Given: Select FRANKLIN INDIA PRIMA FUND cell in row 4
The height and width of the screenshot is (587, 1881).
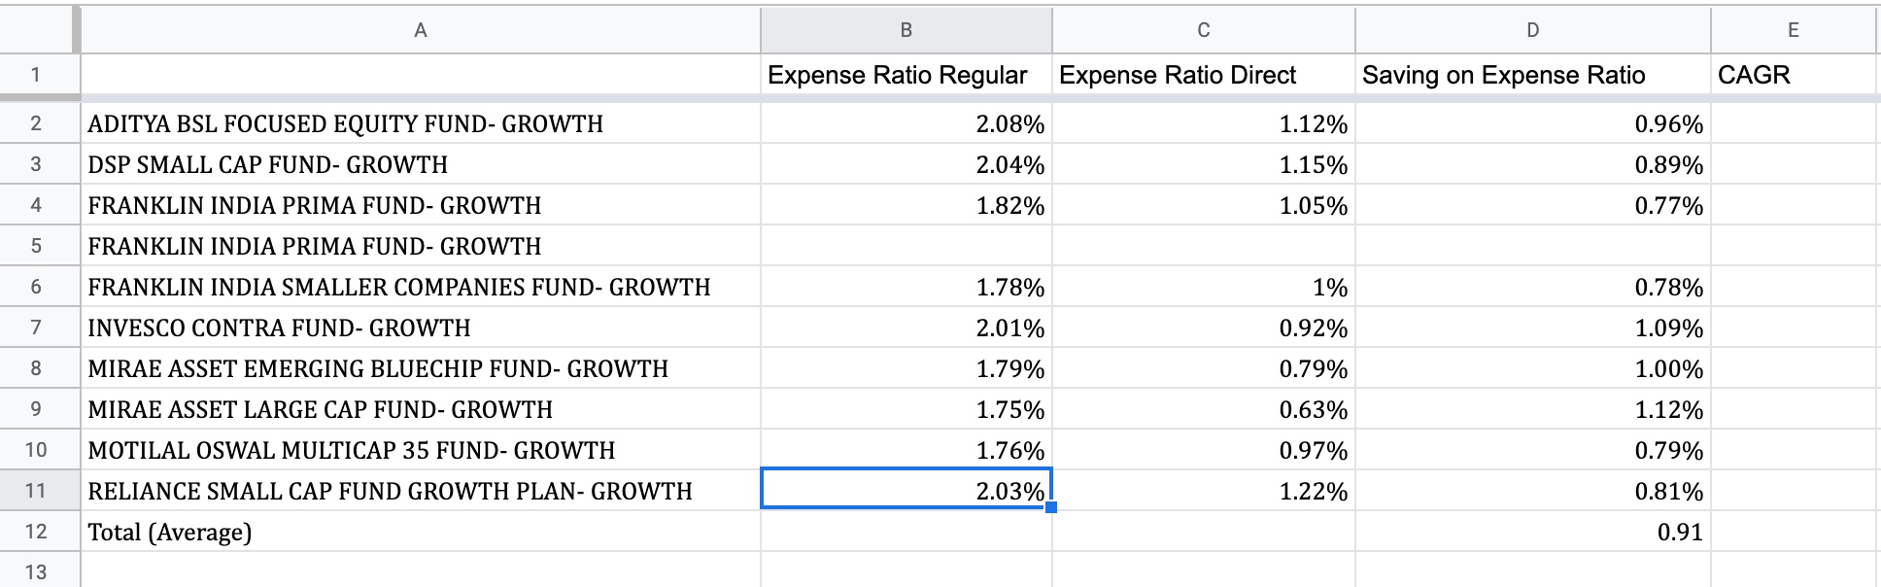Looking at the screenshot, I should pyautogui.click(x=420, y=205).
